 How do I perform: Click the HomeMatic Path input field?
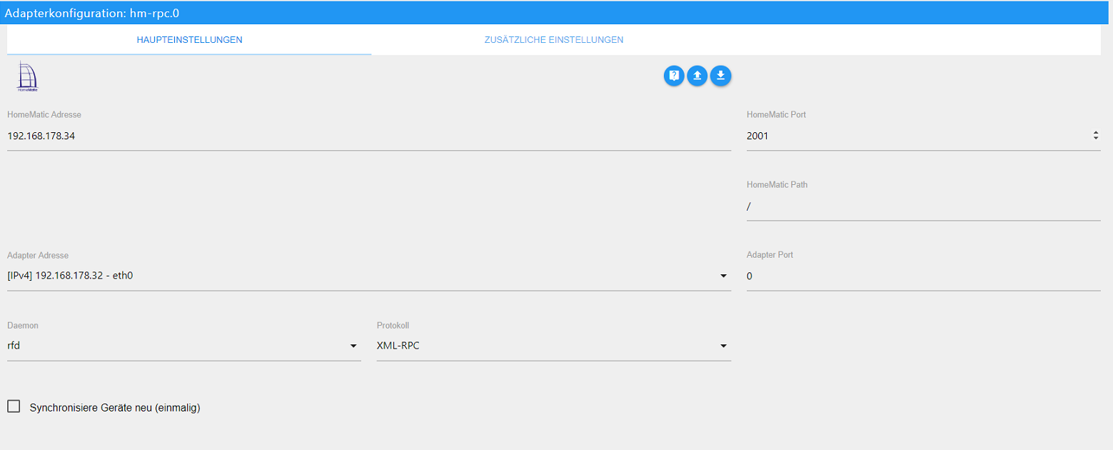click(x=924, y=206)
